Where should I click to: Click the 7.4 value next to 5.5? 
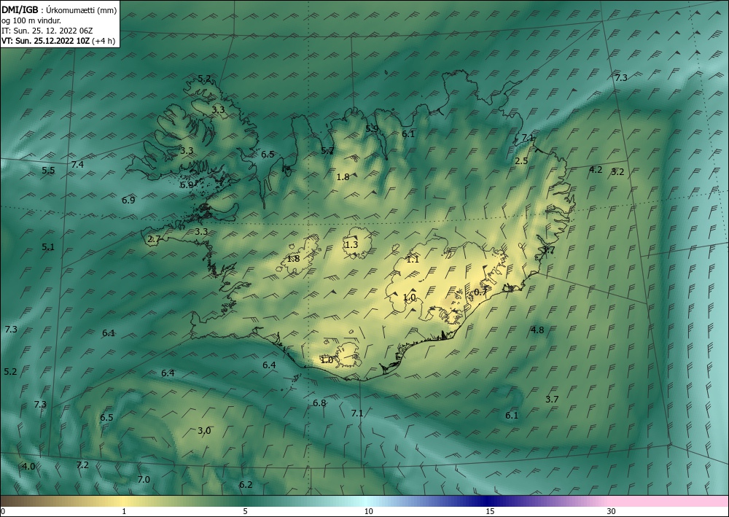point(78,164)
